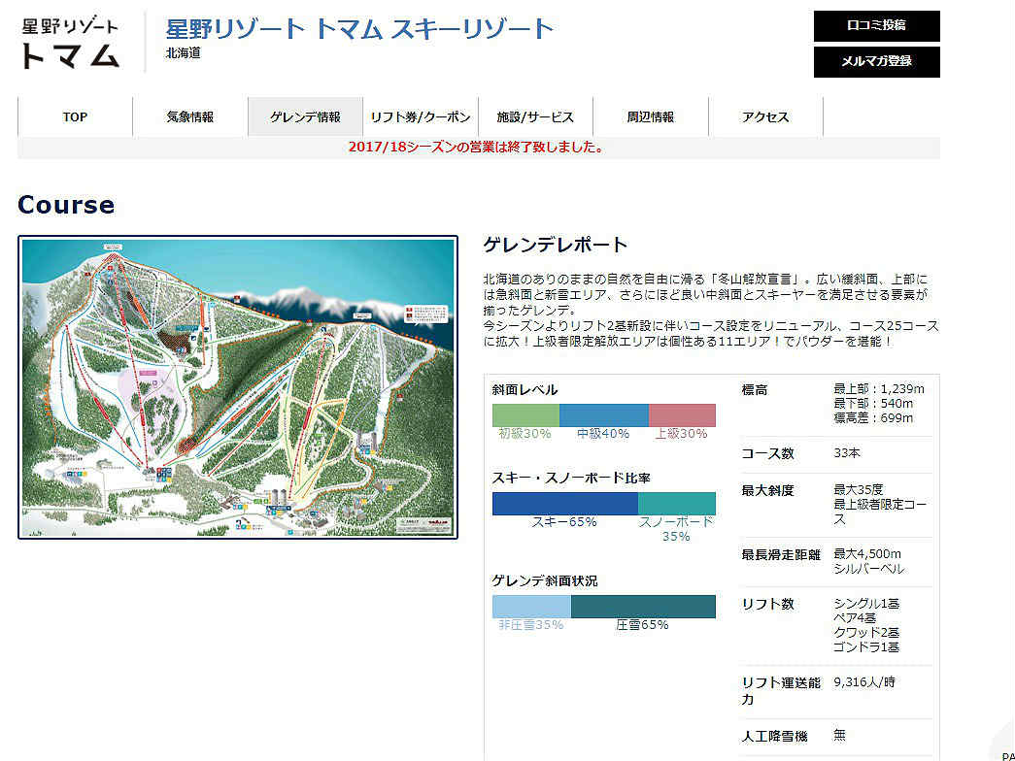Click the 標高 label
Screen dimensions: 1015x761
pyautogui.click(x=755, y=390)
